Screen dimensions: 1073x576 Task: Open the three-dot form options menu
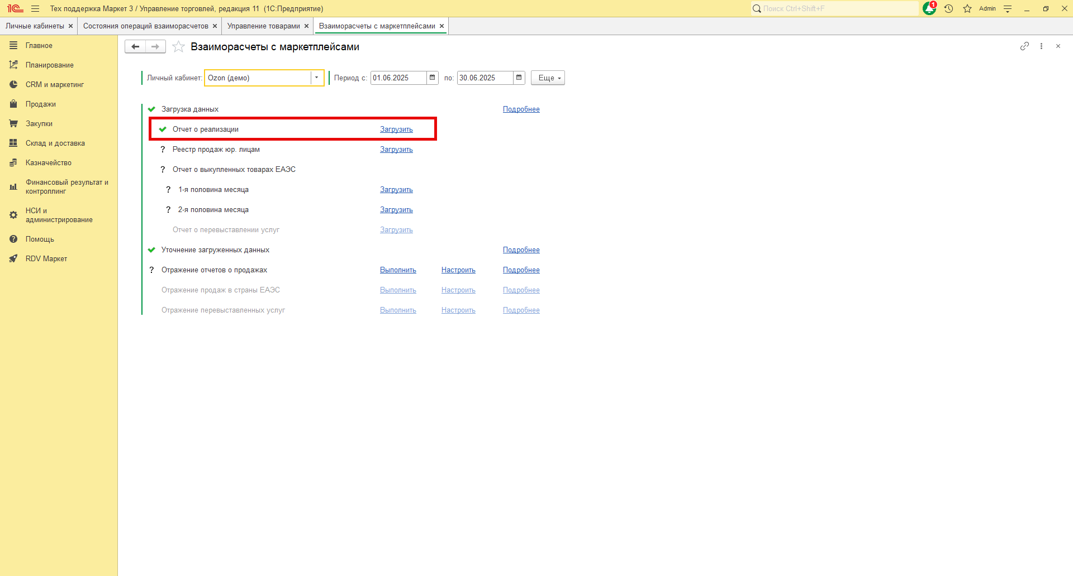click(x=1041, y=46)
